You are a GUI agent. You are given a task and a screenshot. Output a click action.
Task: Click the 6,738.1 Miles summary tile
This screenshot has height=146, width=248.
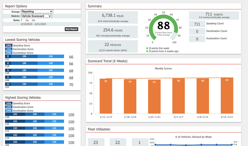[113, 17]
